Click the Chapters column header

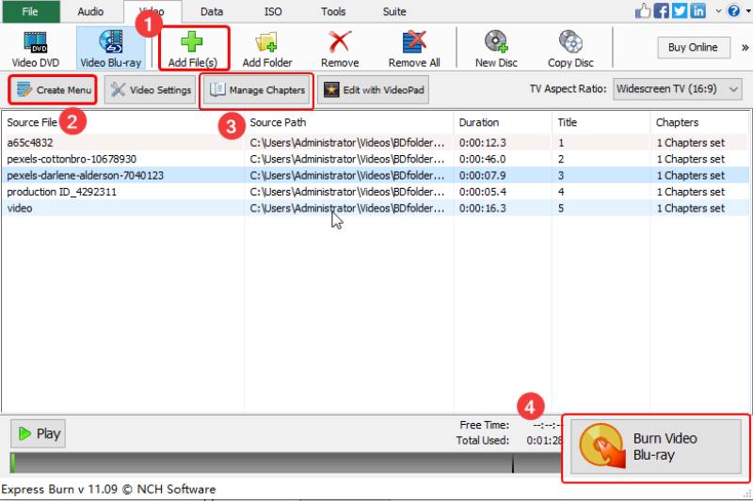click(699, 122)
